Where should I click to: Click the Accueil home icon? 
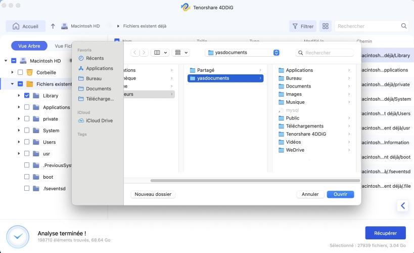pyautogui.click(x=16, y=26)
